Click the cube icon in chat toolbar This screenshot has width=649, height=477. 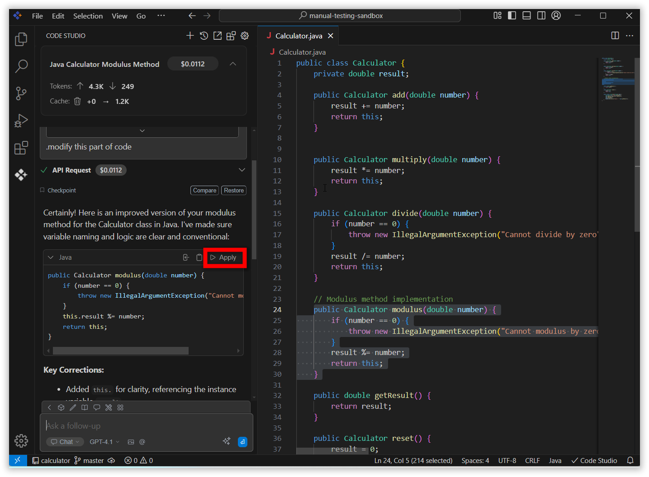click(61, 407)
